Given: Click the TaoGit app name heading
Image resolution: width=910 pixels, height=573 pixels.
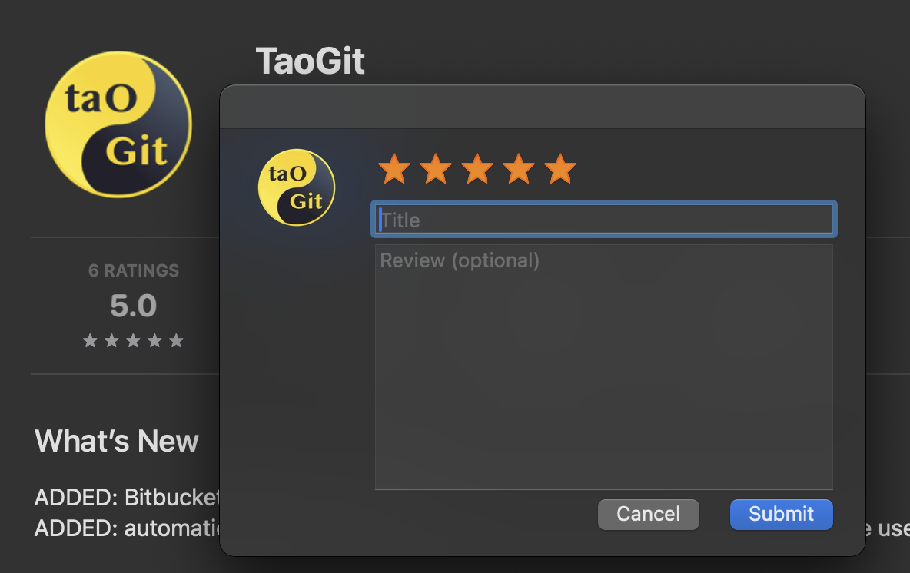Looking at the screenshot, I should [x=311, y=61].
